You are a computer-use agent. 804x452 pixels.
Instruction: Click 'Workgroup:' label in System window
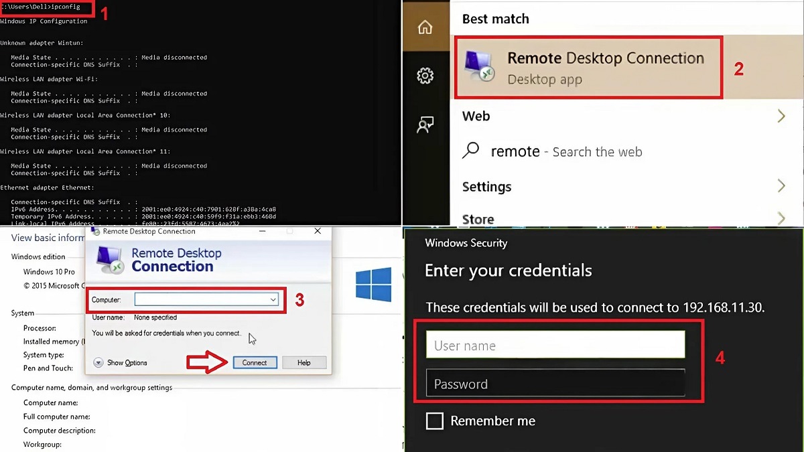pyautogui.click(x=42, y=445)
